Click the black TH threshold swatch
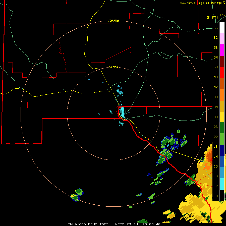Viewport: 226px width, 226px height. [x=222, y=195]
